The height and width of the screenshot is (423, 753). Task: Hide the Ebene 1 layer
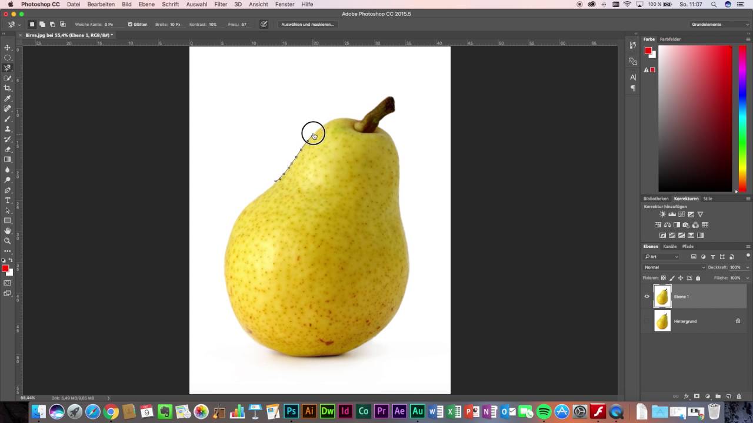tap(647, 297)
